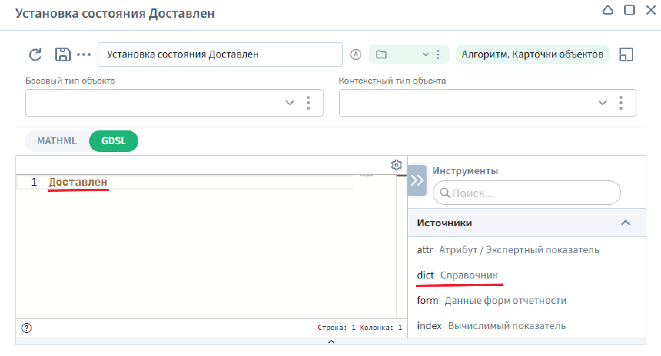Select the attr Атрибут source item
This screenshot has height=356, width=661.
[507, 250]
